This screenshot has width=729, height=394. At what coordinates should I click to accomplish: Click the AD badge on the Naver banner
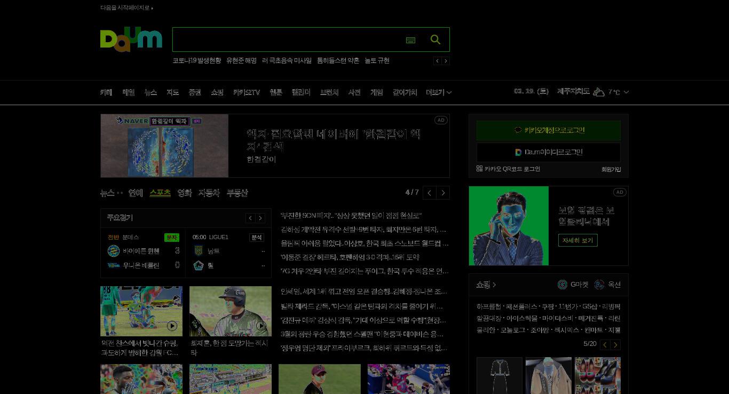coord(441,120)
